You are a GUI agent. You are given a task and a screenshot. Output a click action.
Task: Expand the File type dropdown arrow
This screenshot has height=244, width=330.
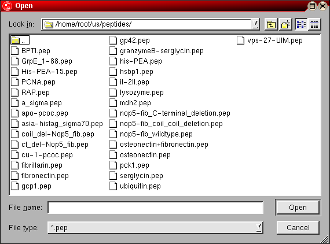point(259,227)
